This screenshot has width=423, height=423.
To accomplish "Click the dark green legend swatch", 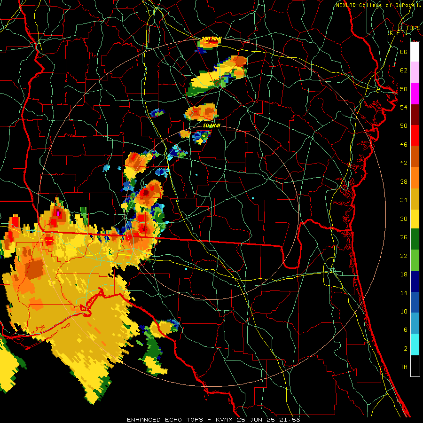I will click(x=415, y=239).
